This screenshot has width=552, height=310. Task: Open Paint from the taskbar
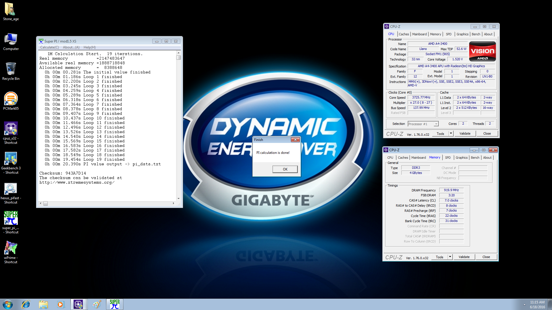coord(97,304)
